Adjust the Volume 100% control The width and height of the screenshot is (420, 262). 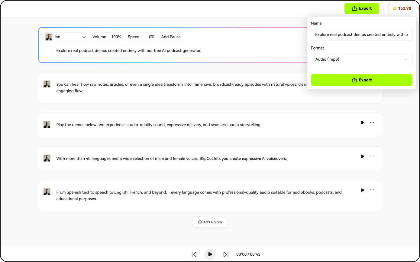[x=107, y=37]
